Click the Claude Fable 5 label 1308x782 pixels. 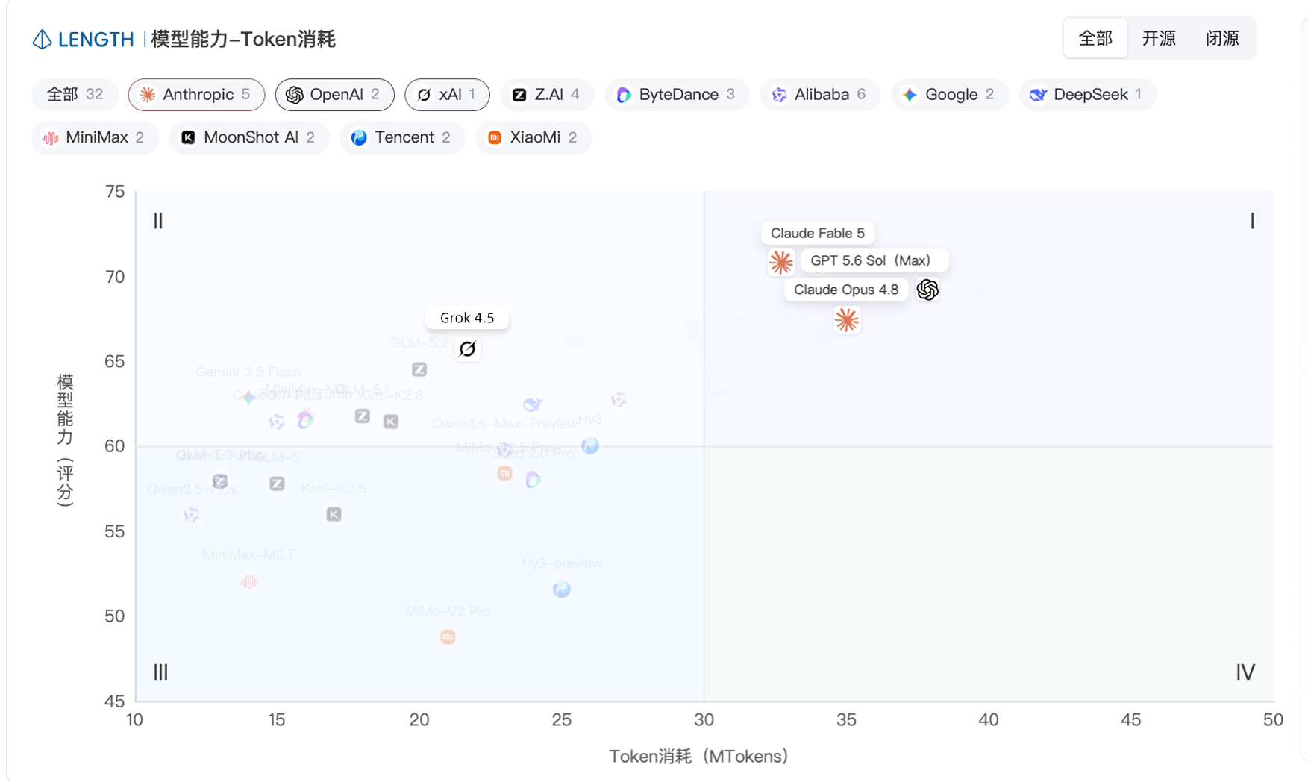coord(818,233)
